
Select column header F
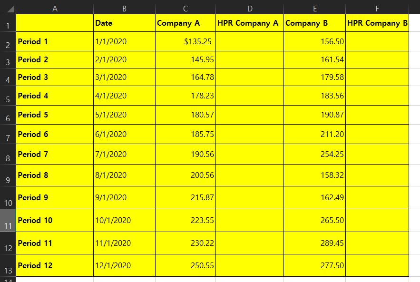point(377,8)
